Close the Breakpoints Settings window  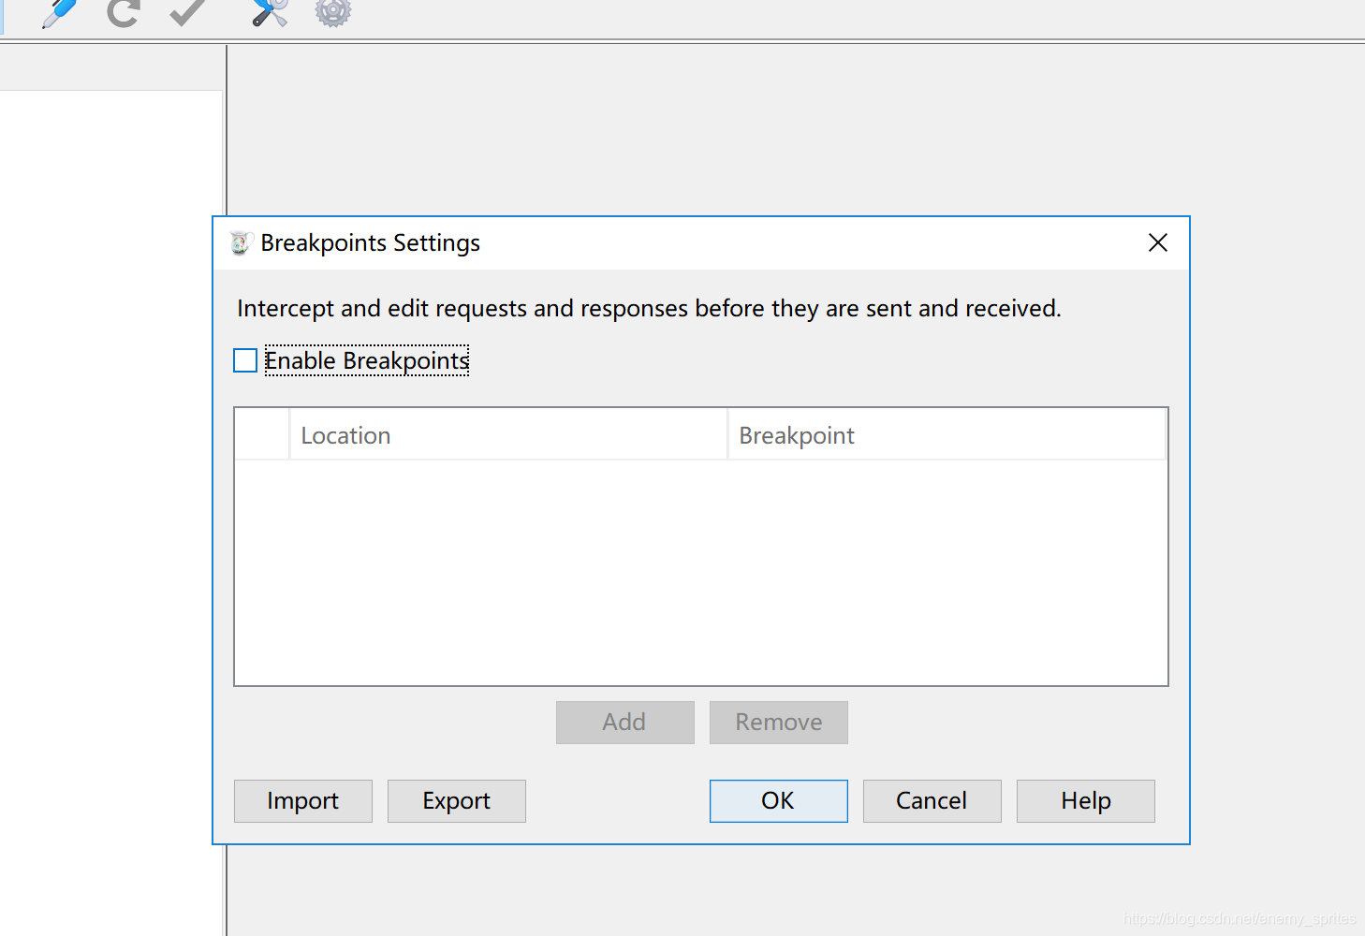1158,242
